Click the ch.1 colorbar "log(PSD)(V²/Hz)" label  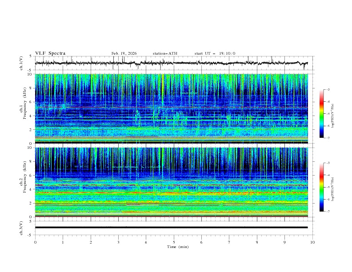[332, 116]
